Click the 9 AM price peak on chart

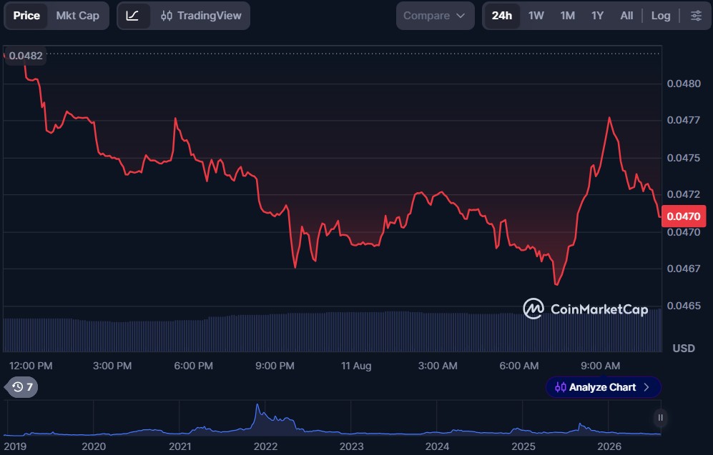pyautogui.click(x=609, y=118)
